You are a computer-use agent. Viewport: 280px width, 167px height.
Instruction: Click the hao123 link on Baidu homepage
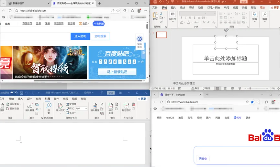point(170,118)
